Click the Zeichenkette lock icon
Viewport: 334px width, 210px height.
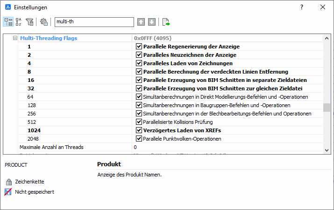point(9,182)
